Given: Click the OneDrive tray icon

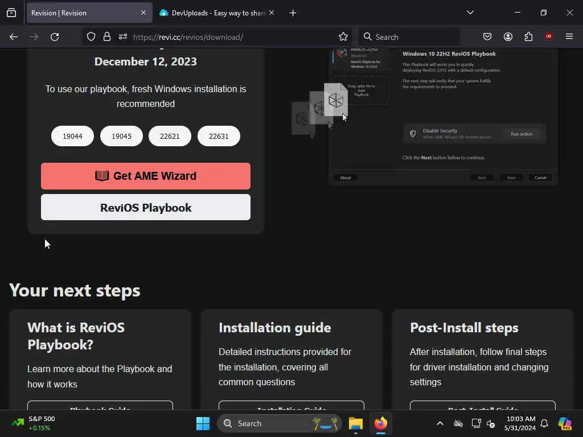Looking at the screenshot, I should tap(458, 423).
